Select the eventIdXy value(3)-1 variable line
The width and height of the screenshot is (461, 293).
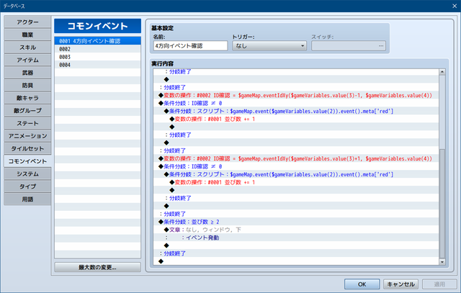(296, 95)
